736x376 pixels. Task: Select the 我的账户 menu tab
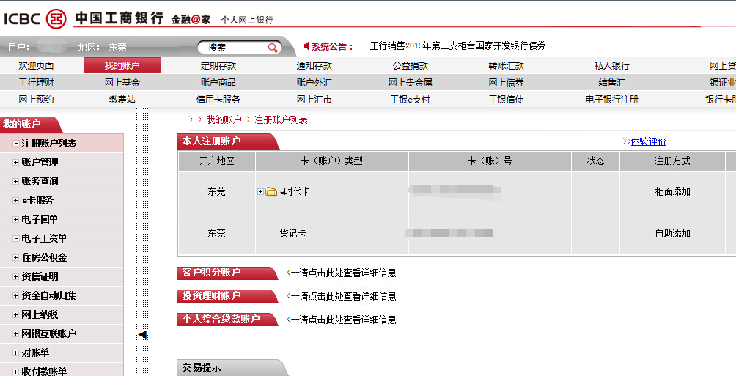point(122,66)
